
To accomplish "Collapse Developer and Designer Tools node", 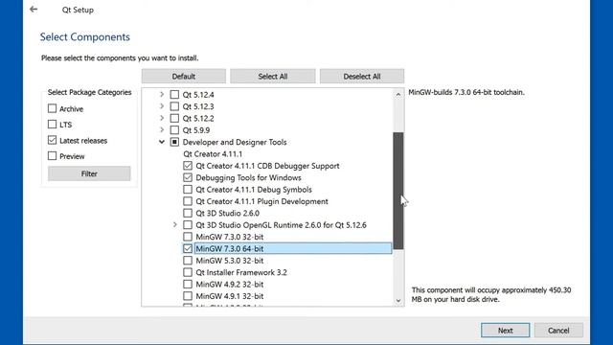I will 162,142.
